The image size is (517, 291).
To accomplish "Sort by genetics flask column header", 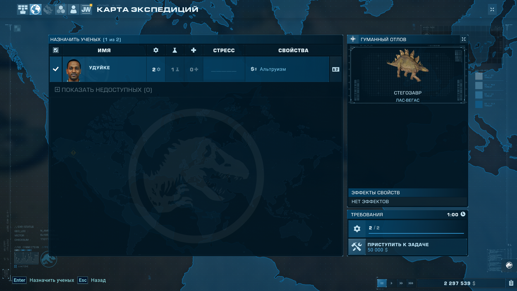I will [174, 50].
